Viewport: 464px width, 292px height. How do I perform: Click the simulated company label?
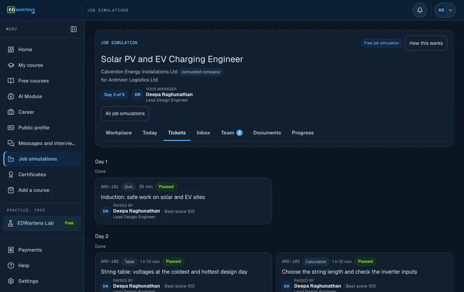(201, 72)
